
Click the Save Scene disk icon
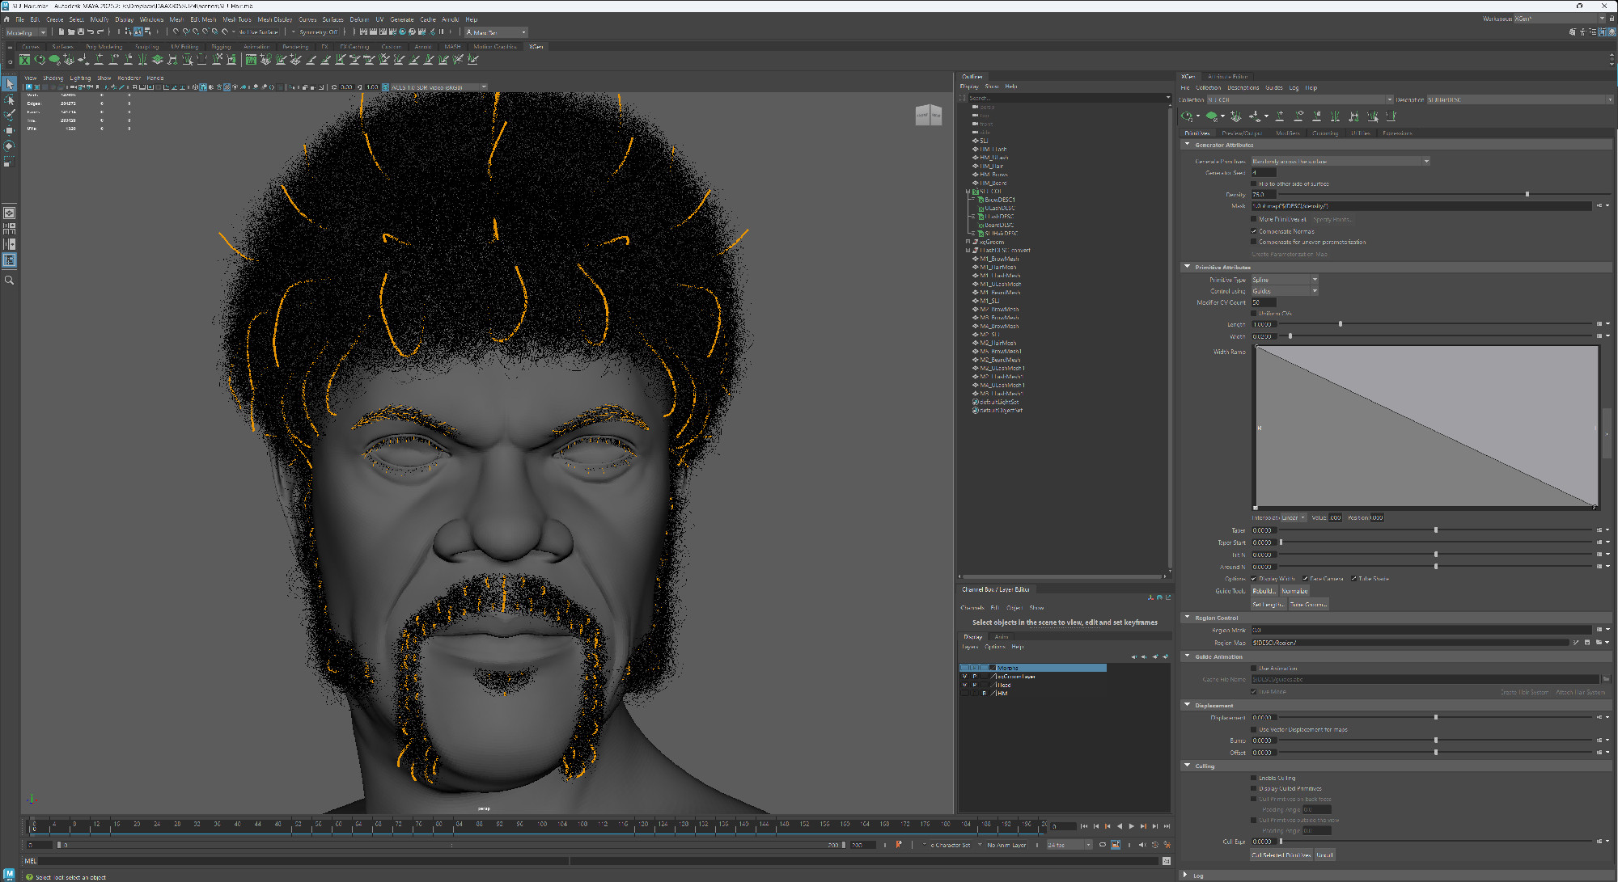pos(81,32)
